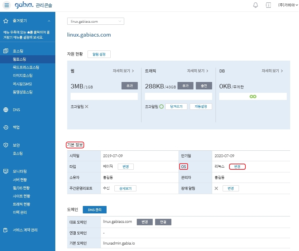Click the 백업 clock icon
Viewport: 299px width, 251px height.
(x=6, y=127)
